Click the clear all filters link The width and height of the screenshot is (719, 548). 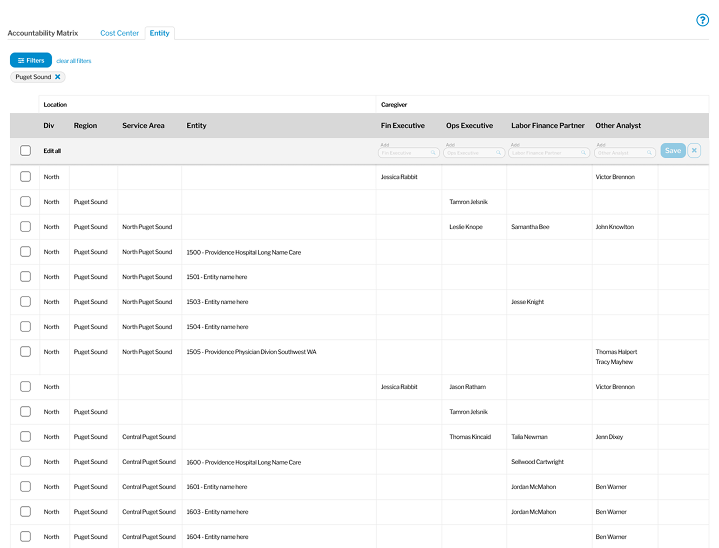(74, 61)
